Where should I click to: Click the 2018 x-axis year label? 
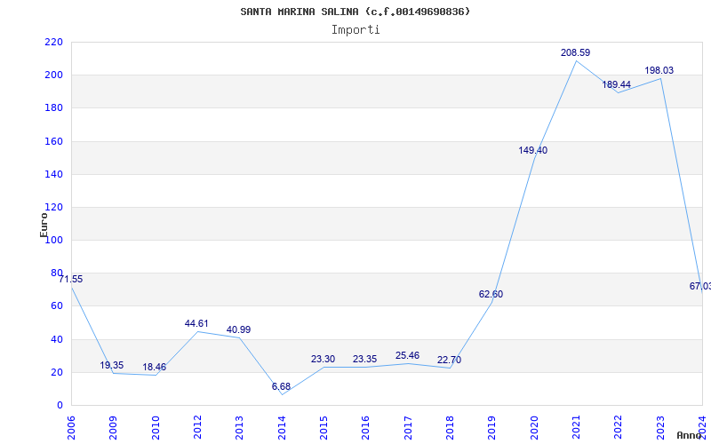(450, 428)
